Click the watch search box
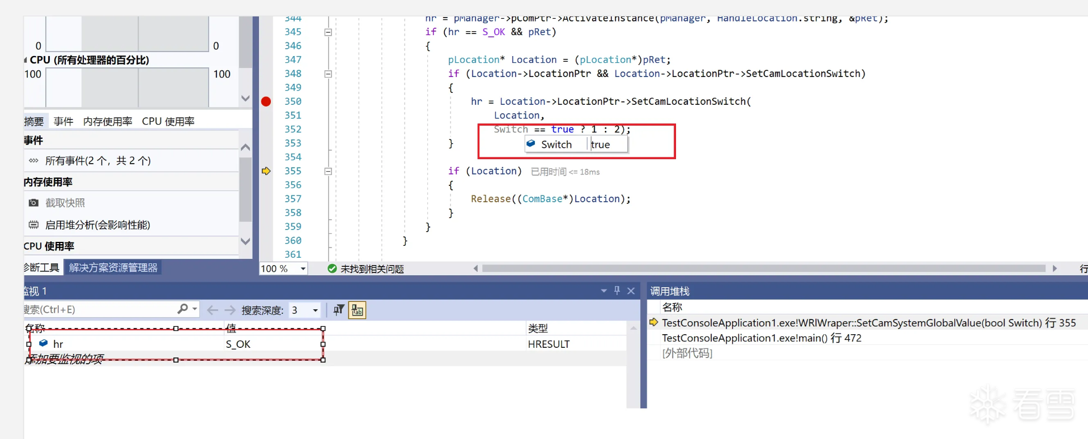The image size is (1088, 439). click(x=99, y=309)
